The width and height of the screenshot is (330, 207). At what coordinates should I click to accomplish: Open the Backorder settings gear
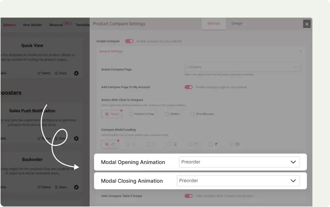[76, 187]
